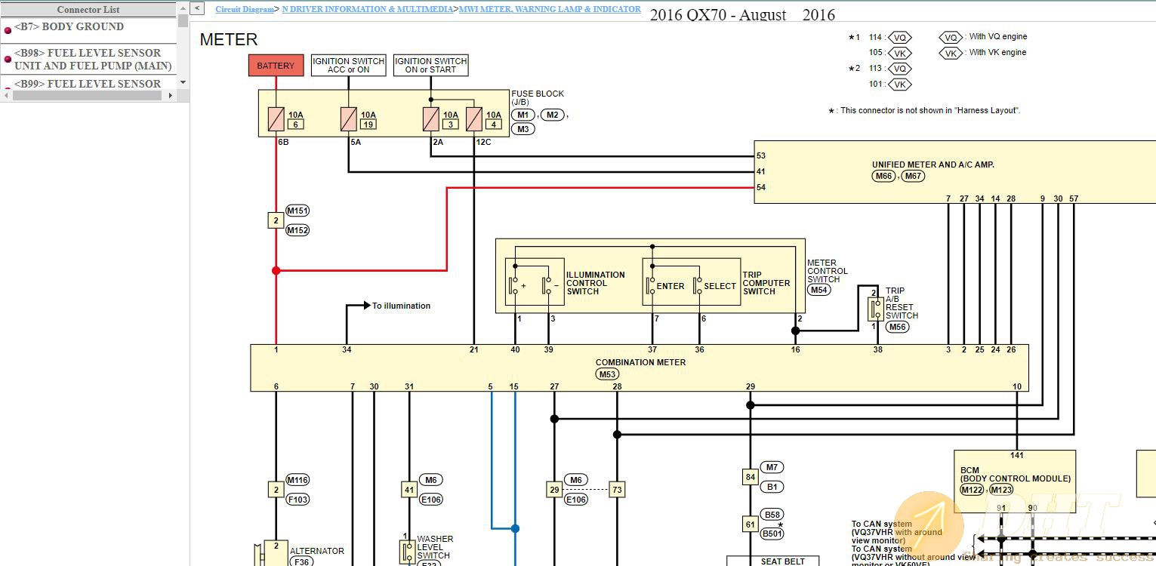
Task: Click the connector list scroll-right arrow
Action: [x=170, y=95]
